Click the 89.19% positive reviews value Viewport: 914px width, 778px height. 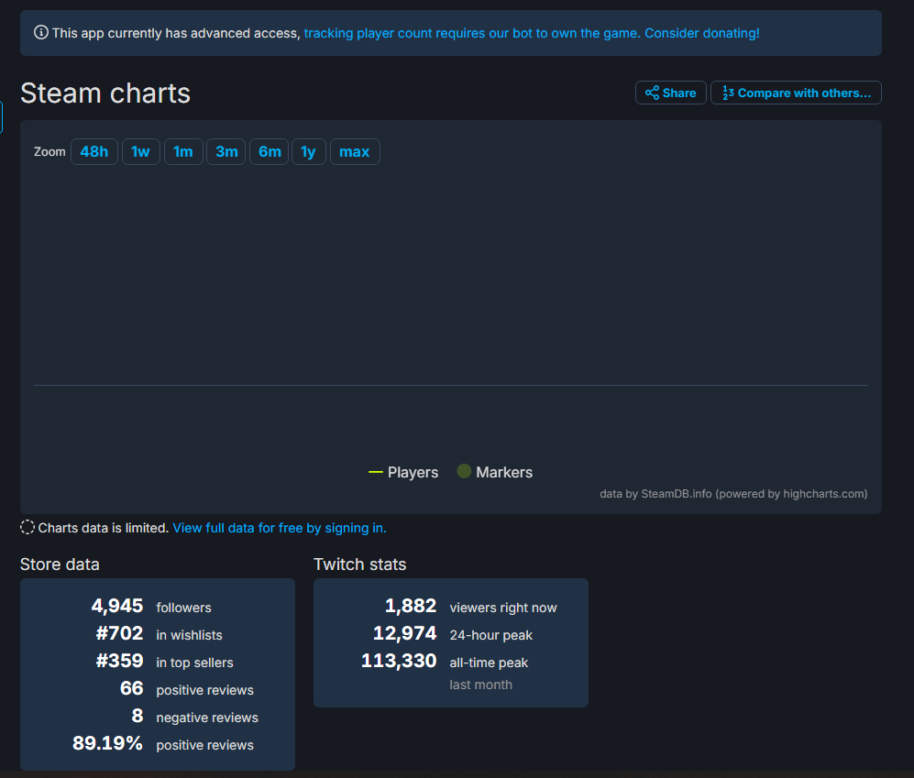(x=108, y=743)
